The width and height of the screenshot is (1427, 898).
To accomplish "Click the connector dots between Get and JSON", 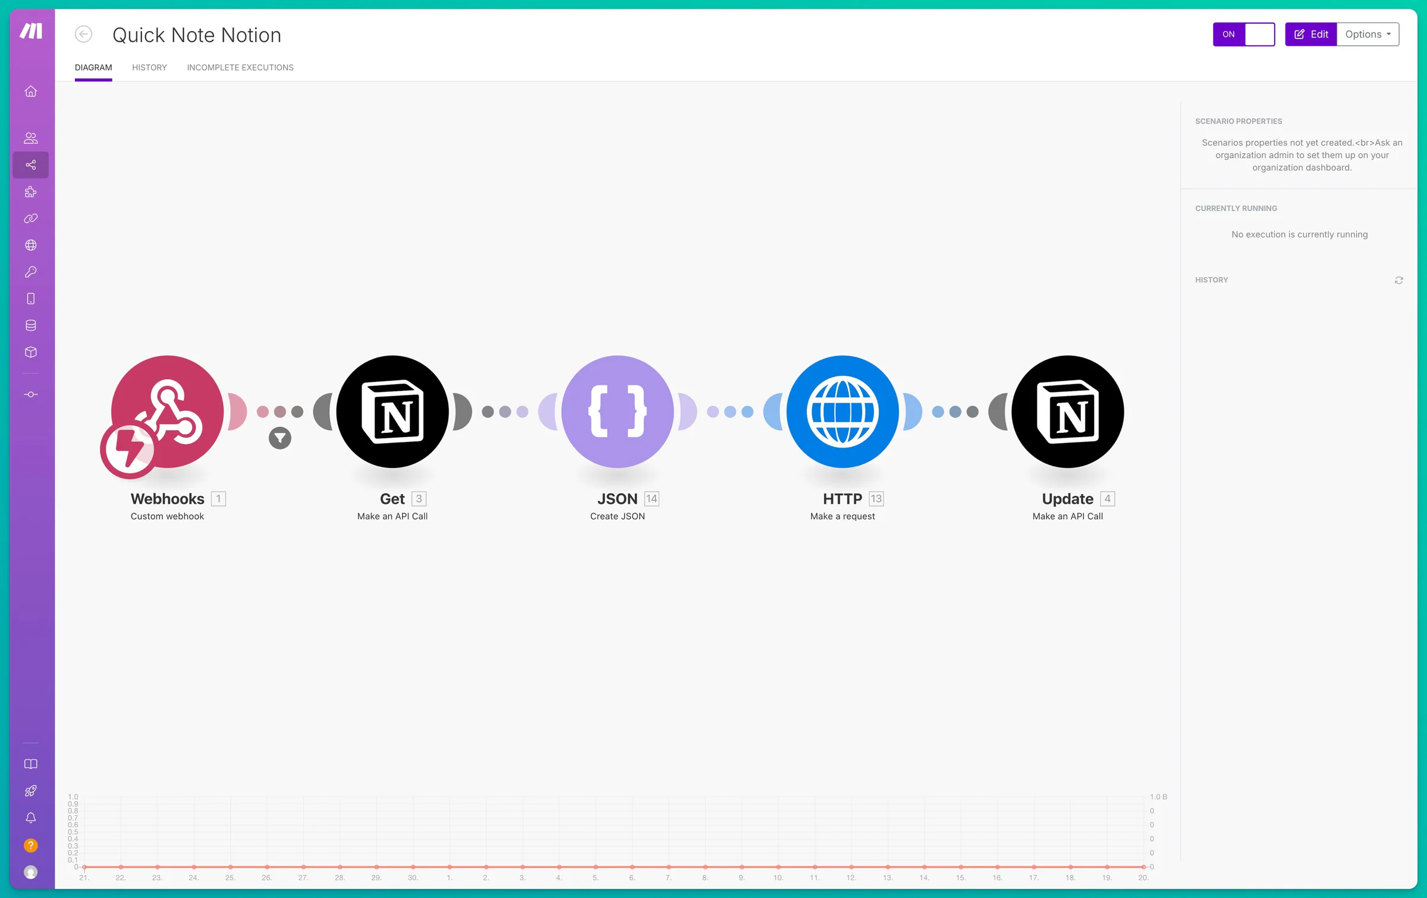I will tap(505, 412).
